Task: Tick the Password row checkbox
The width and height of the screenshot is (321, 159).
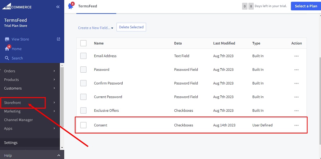Action: pos(83,69)
